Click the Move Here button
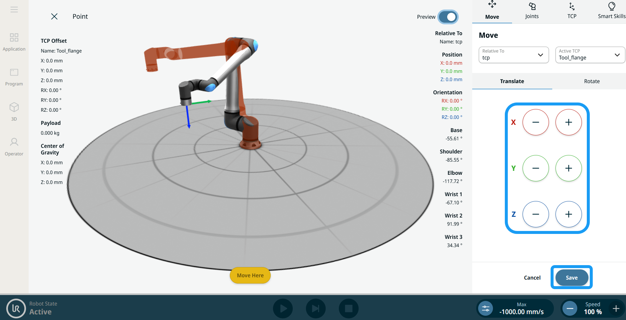 click(x=250, y=275)
